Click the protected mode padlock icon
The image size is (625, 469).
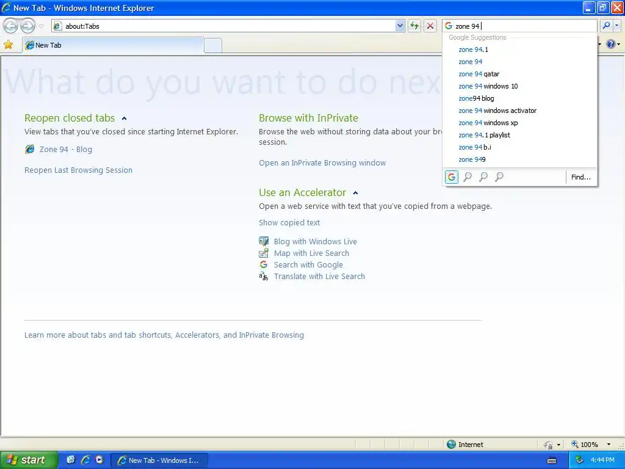click(548, 445)
